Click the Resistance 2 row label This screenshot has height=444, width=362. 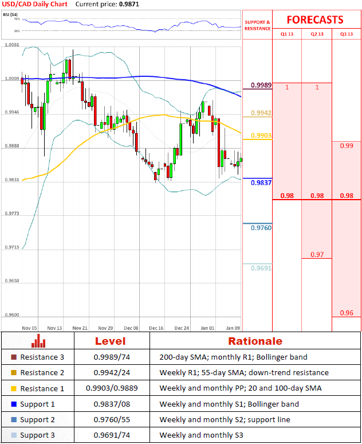42,373
